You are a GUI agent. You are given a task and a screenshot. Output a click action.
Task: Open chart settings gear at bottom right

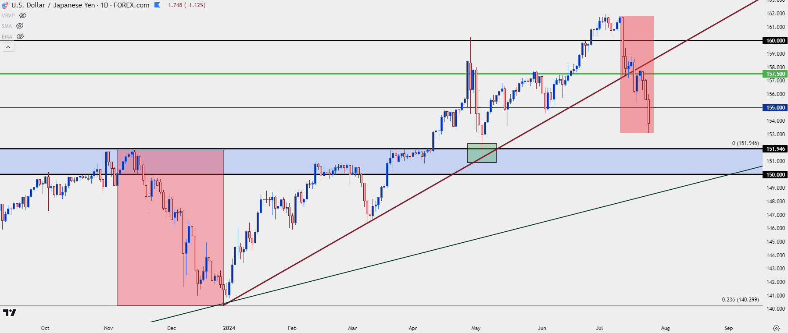776,328
